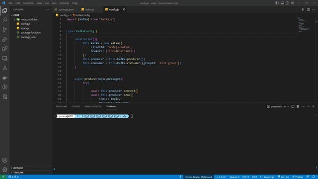Viewport: 318px width, 179px height.
Task: Open the Remote Explorer view
Action: [x=4, y=59]
